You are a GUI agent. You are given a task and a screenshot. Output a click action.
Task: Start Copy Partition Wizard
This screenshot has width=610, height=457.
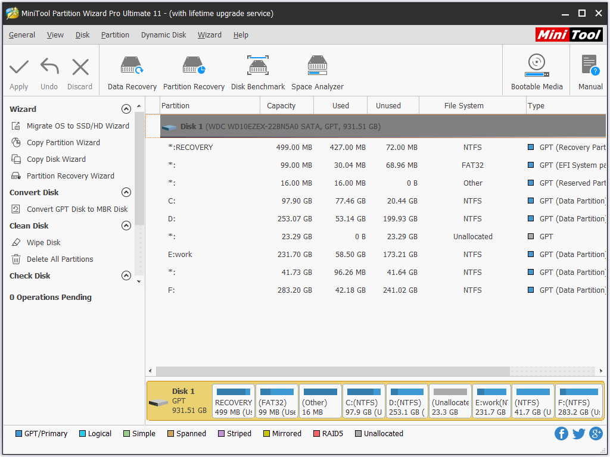[x=63, y=143]
